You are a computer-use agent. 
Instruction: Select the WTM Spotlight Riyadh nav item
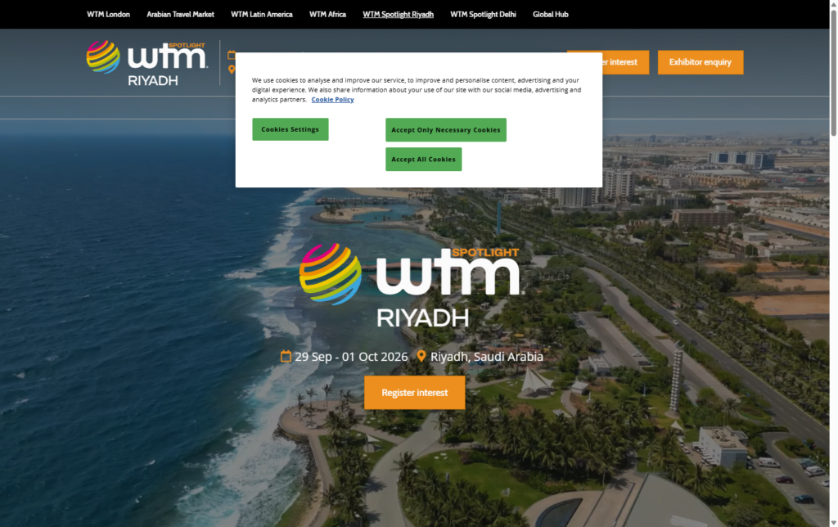click(398, 14)
